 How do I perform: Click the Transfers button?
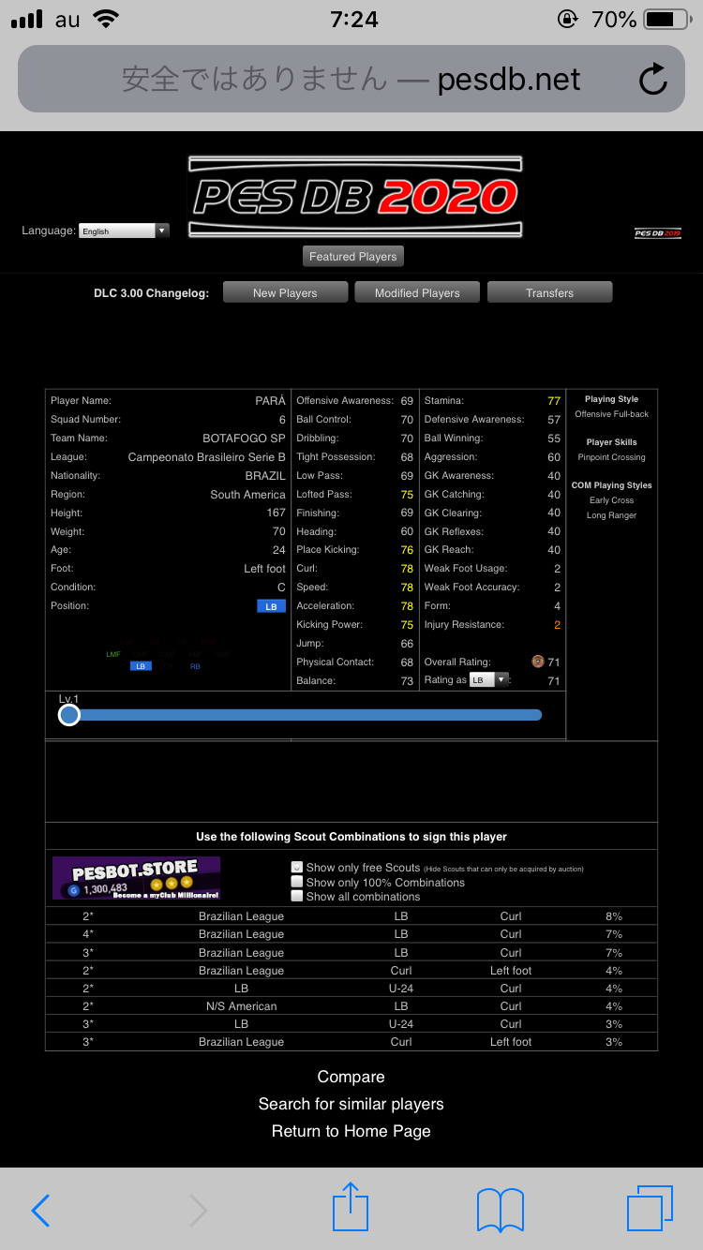[x=549, y=293]
